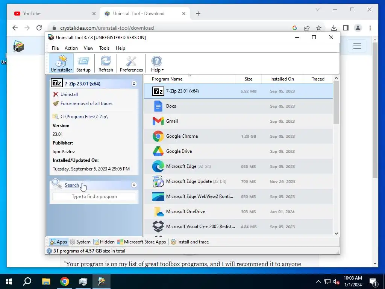This screenshot has height=289, width=385.
Task: Click the Traced column header
Action: tap(318, 79)
